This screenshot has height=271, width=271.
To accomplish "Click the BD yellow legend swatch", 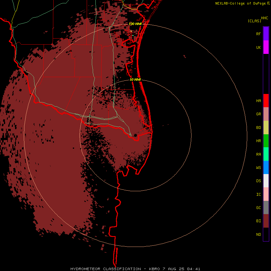I will tap(266, 128).
